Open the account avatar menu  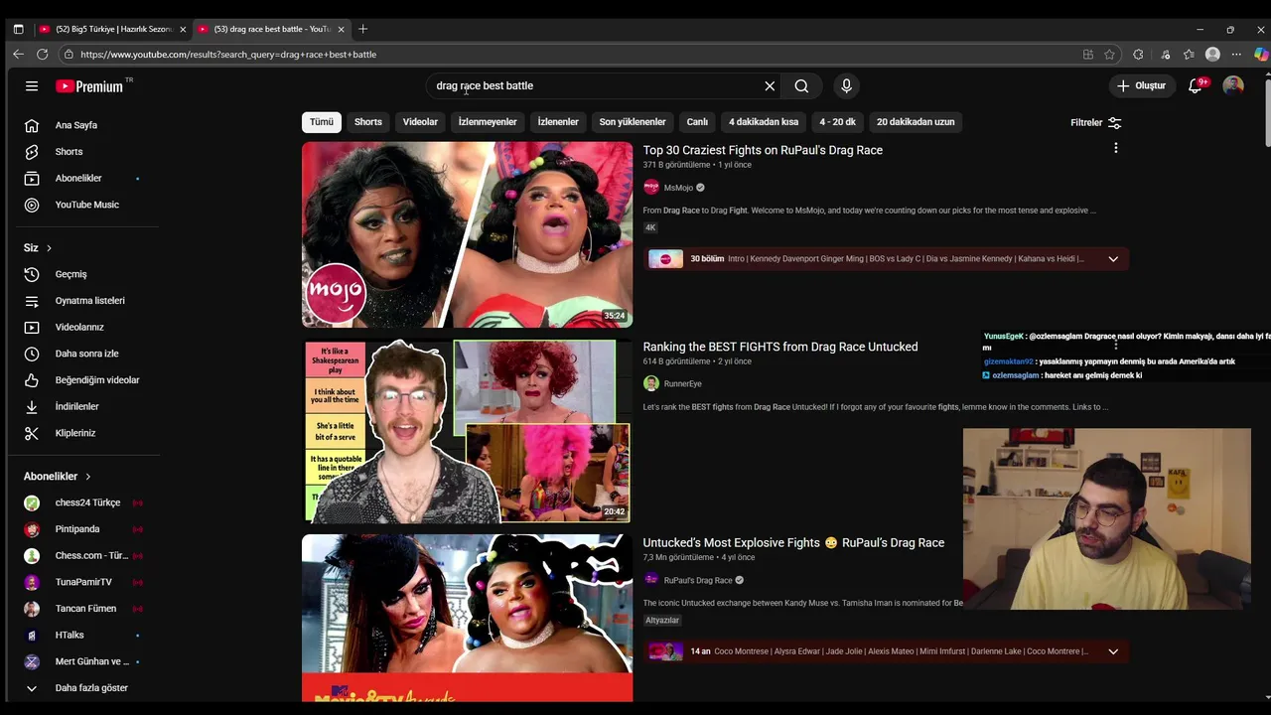point(1233,86)
